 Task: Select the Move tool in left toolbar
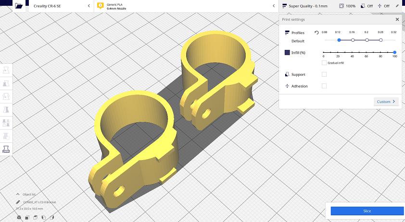(6, 70)
